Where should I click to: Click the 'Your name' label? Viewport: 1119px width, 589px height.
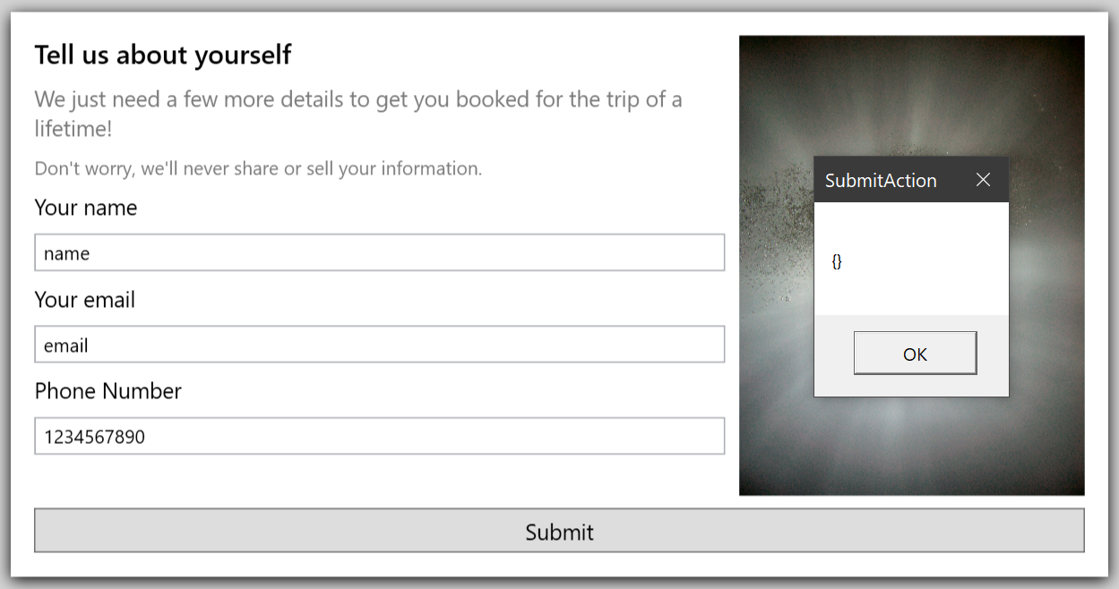tap(85, 207)
